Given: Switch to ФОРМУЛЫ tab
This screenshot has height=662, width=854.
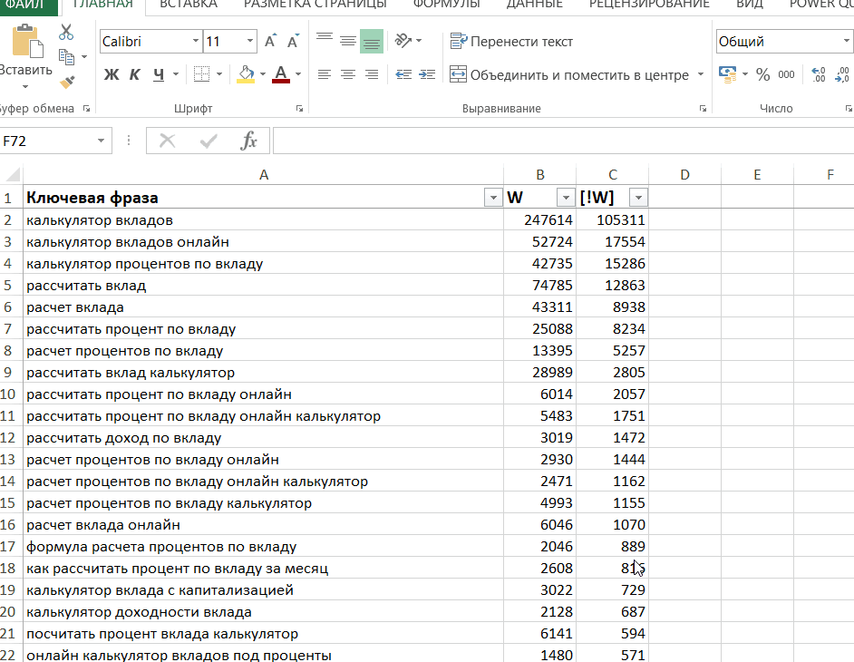Looking at the screenshot, I should [x=447, y=5].
